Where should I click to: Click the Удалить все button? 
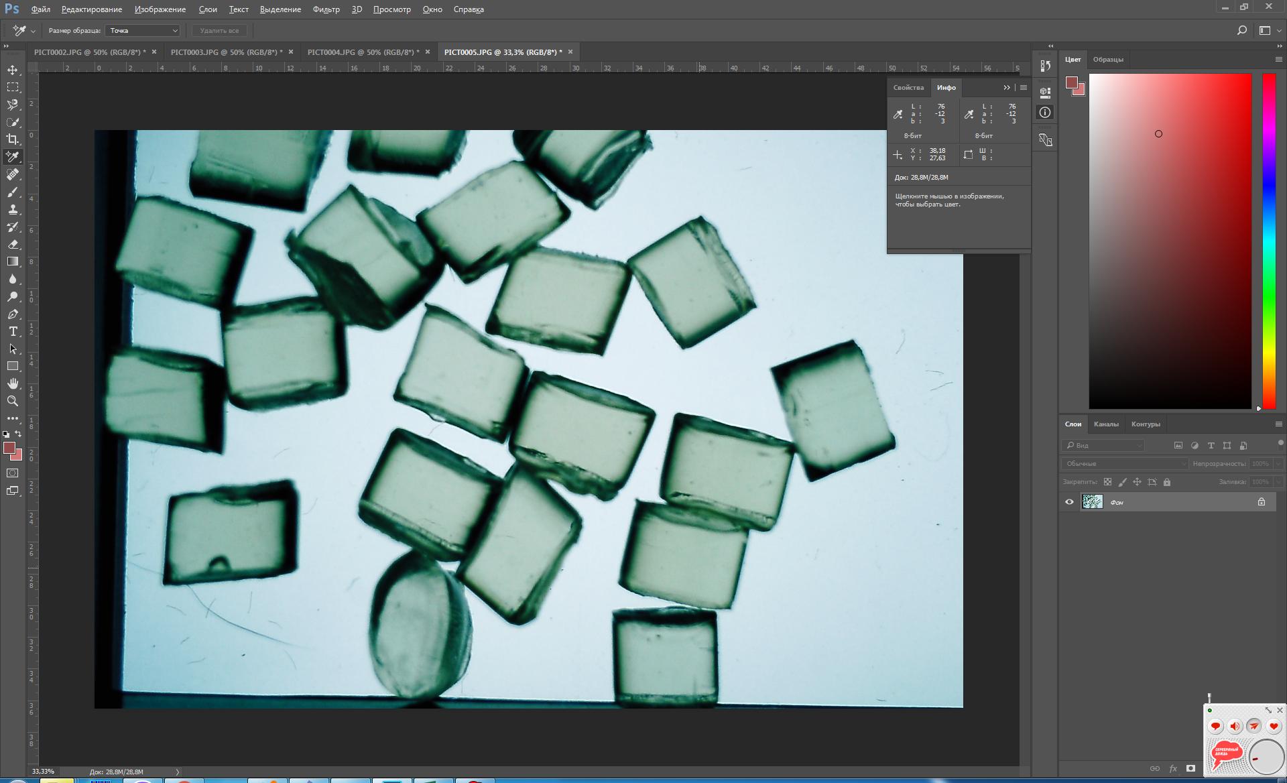[x=219, y=31]
